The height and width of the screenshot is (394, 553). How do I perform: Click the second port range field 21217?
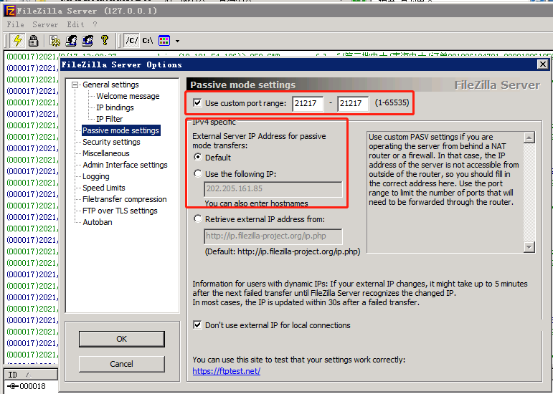click(353, 104)
